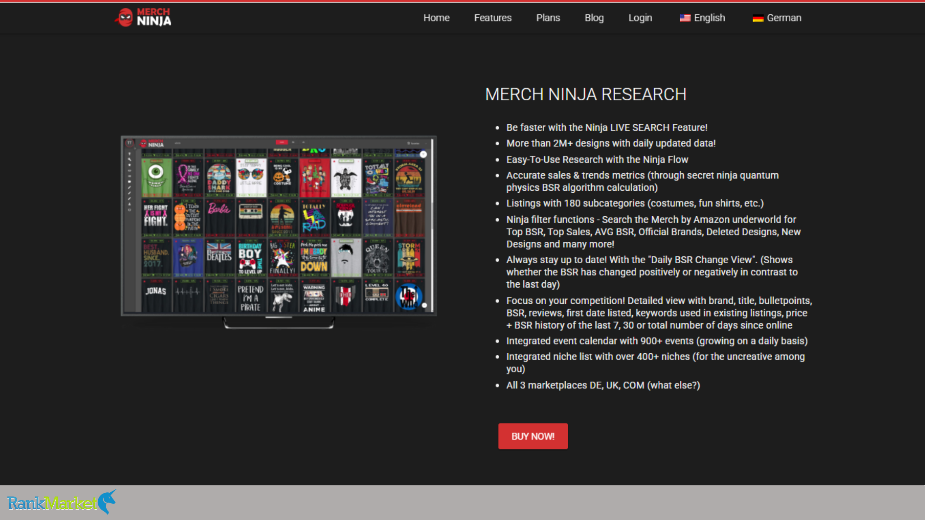Click the research tool monitor screenshot

coord(279,232)
